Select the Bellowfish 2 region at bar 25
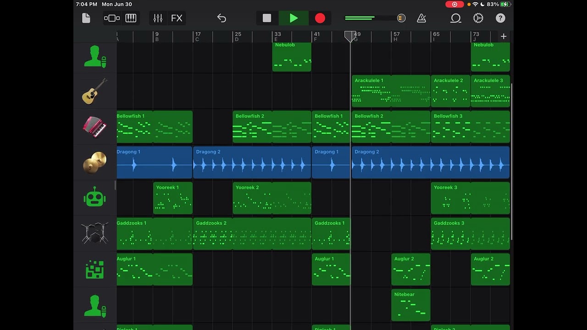The width and height of the screenshot is (587, 330). pyautogui.click(x=272, y=127)
